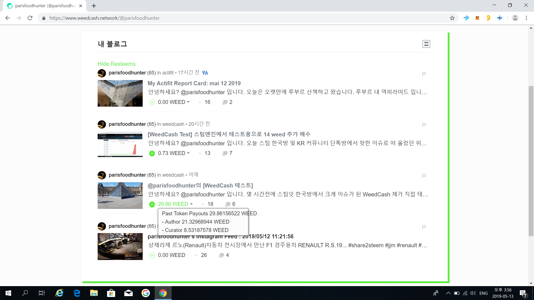This screenshot has height=300, width=534.
Task: Click Hide Resteems link
Action: point(117,64)
